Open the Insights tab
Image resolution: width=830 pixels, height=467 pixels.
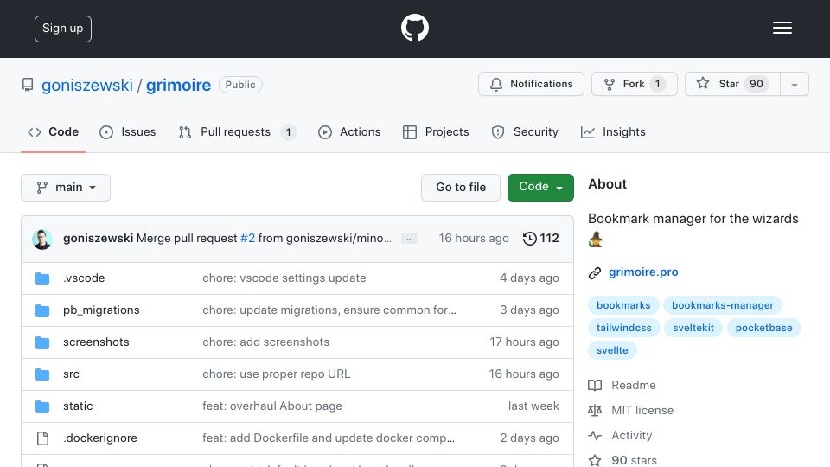click(x=613, y=131)
